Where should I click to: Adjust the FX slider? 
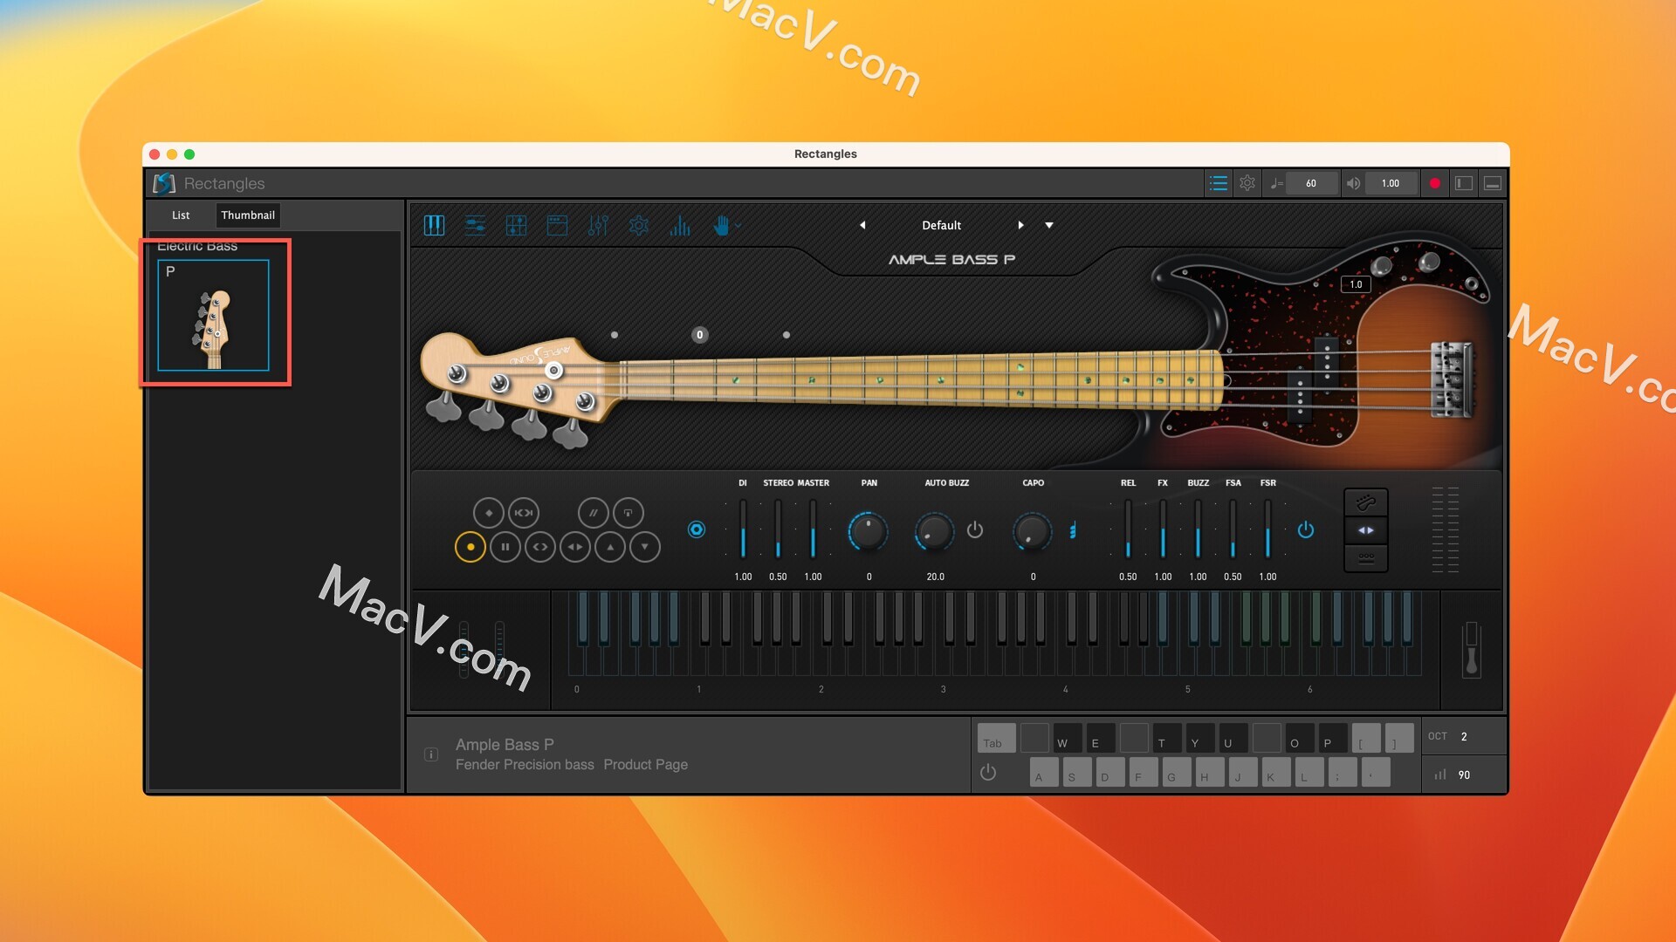[1163, 529]
